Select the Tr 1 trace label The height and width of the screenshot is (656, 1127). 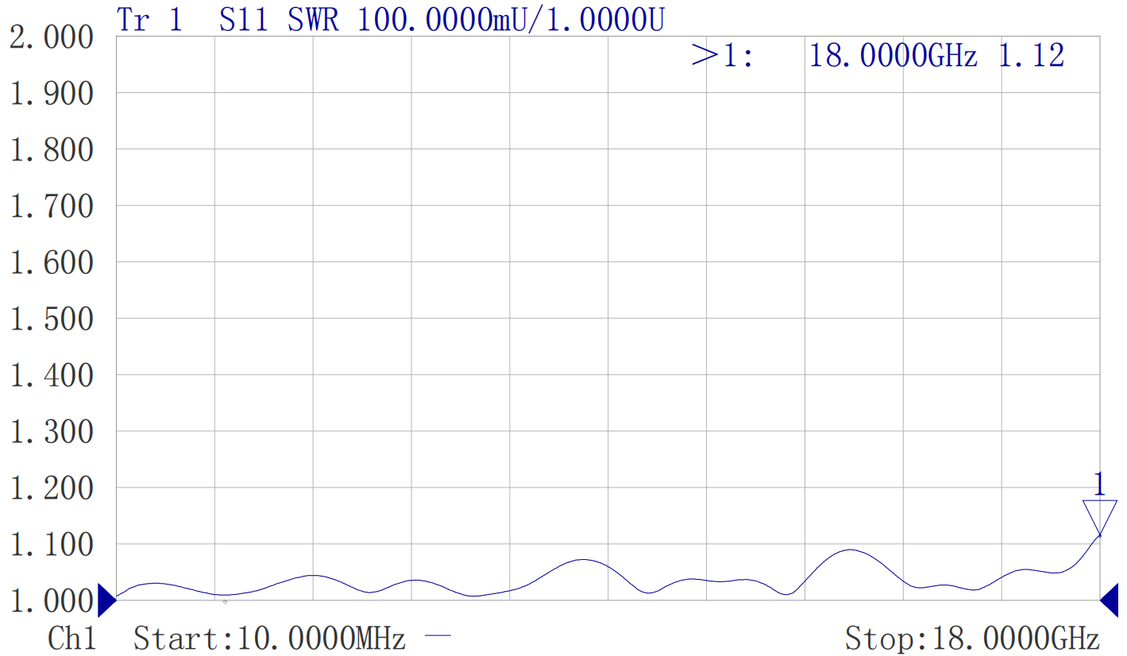pos(149,21)
